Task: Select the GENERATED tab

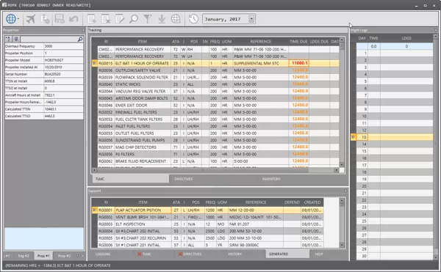Action: (287, 254)
